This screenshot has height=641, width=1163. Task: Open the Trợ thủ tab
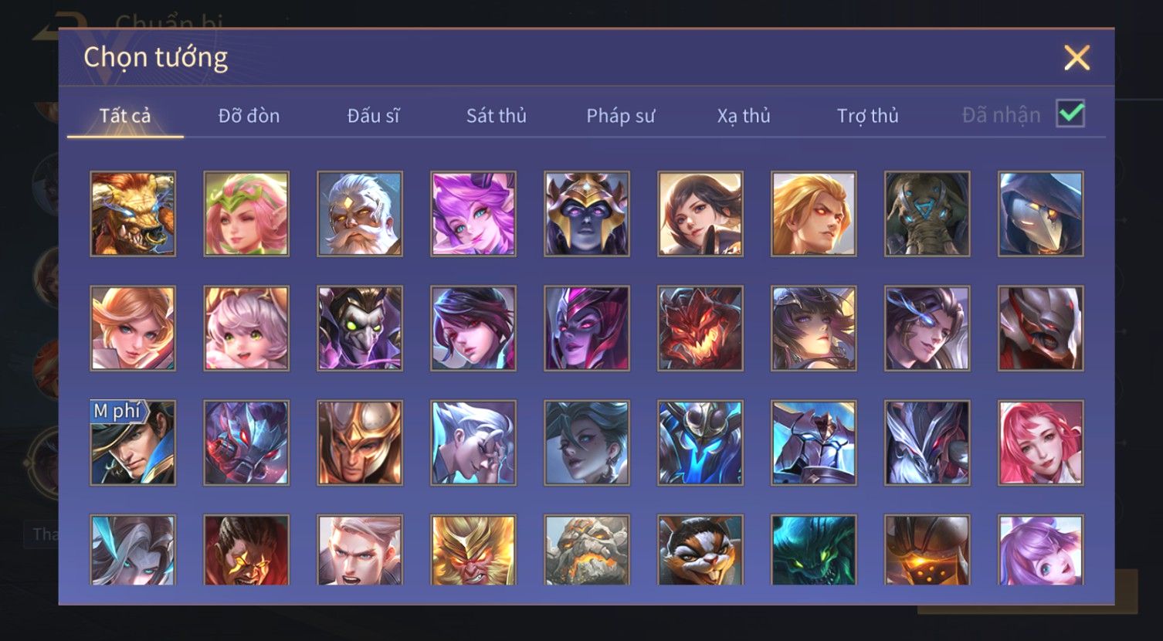click(x=867, y=116)
